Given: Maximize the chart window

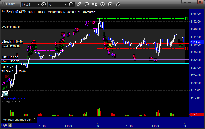Looking at the screenshot, I should pyautogui.click(x=195, y=2).
